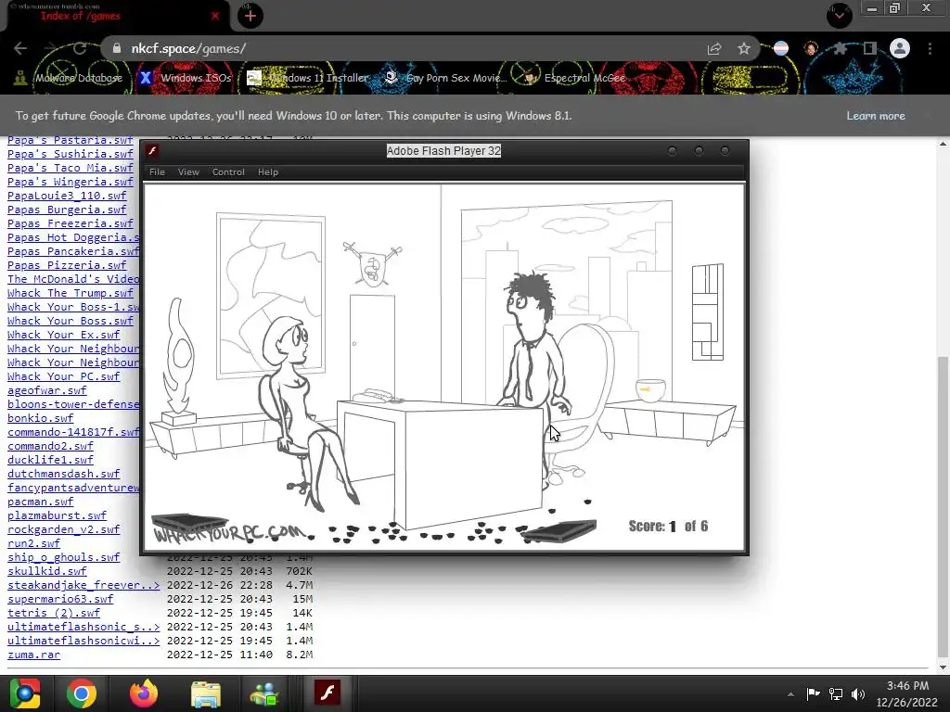
Task: Click the Flash Player title bar logo icon
Action: [153, 151]
